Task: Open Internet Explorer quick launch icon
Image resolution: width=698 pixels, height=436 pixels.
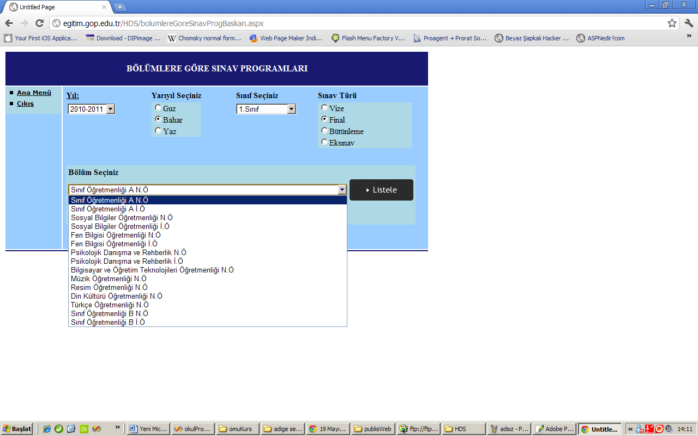Action: pos(47,429)
